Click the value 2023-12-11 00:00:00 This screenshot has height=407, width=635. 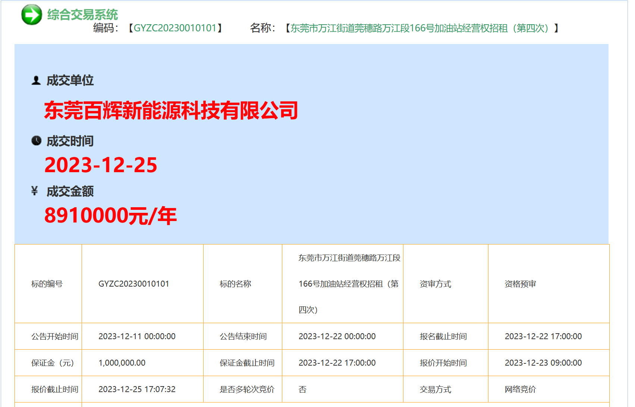137,337
